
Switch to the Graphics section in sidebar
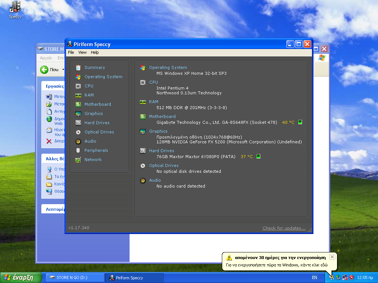pyautogui.click(x=93, y=113)
